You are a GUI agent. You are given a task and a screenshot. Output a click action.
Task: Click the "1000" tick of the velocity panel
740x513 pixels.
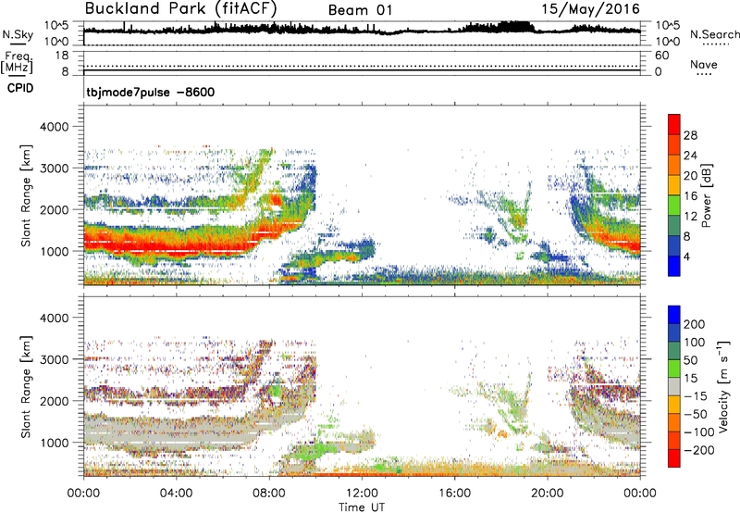[x=54, y=443]
